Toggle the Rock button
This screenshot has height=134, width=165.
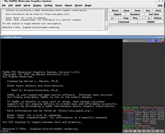tap(158, 10)
